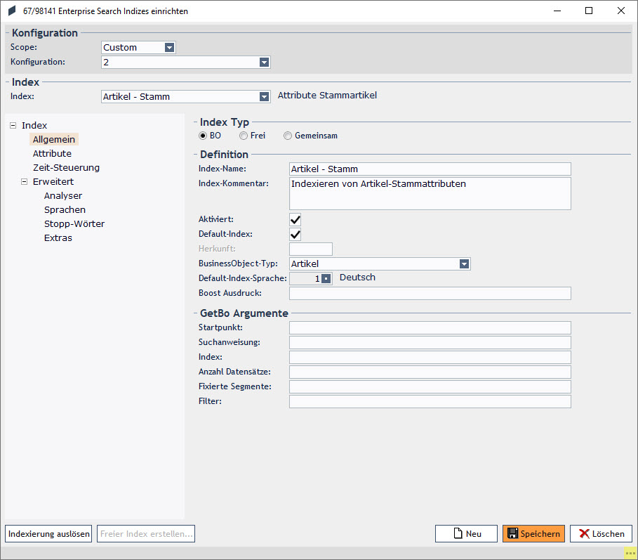This screenshot has height=560, width=638.
Task: Click the Attribute Stammartikel description text
Action: (x=327, y=96)
